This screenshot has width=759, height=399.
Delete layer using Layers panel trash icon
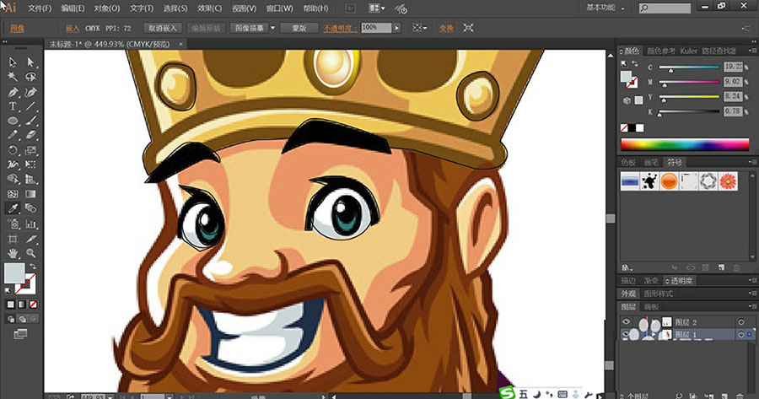(740, 396)
